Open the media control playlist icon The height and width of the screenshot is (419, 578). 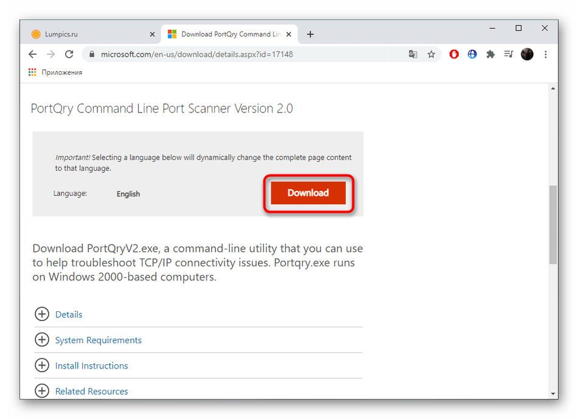point(509,54)
